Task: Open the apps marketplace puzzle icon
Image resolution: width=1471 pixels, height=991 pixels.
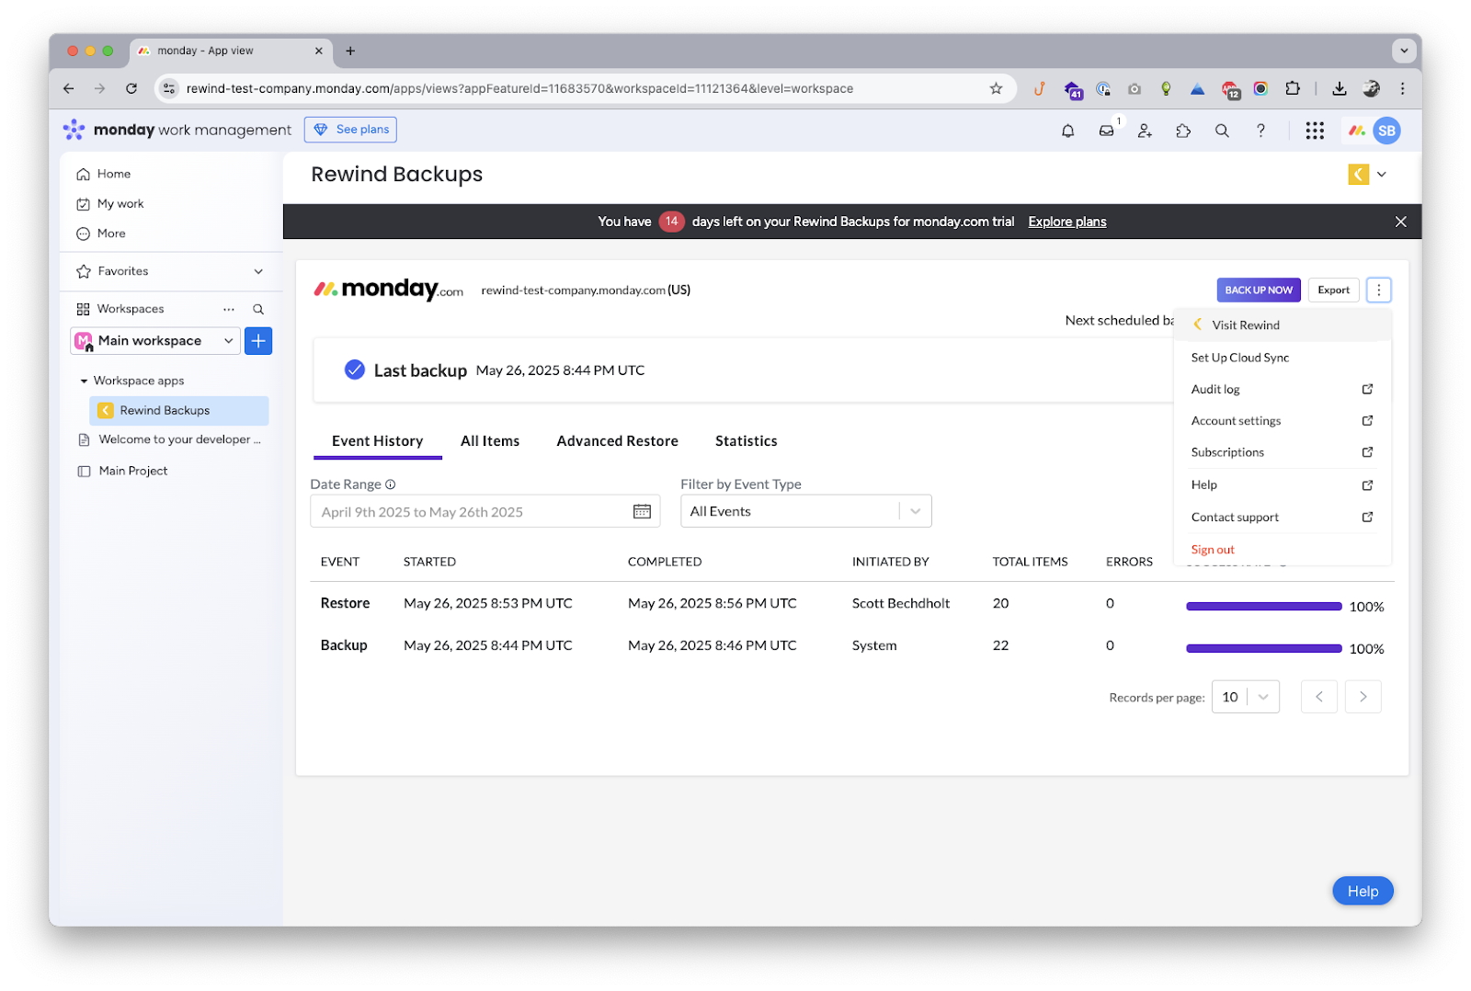Action: click(x=1183, y=131)
